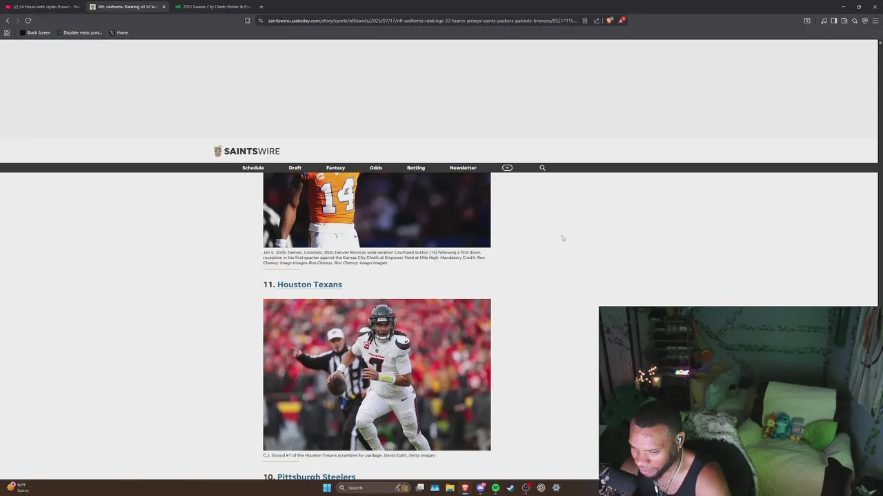Open the bookmarks apps grid icon
Viewport: 883px width, 496px height.
[7, 32]
